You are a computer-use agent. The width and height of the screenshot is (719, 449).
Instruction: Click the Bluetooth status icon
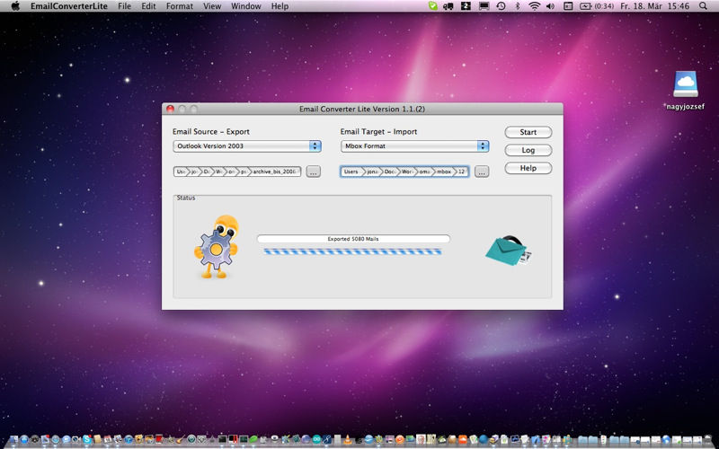[x=518, y=6]
